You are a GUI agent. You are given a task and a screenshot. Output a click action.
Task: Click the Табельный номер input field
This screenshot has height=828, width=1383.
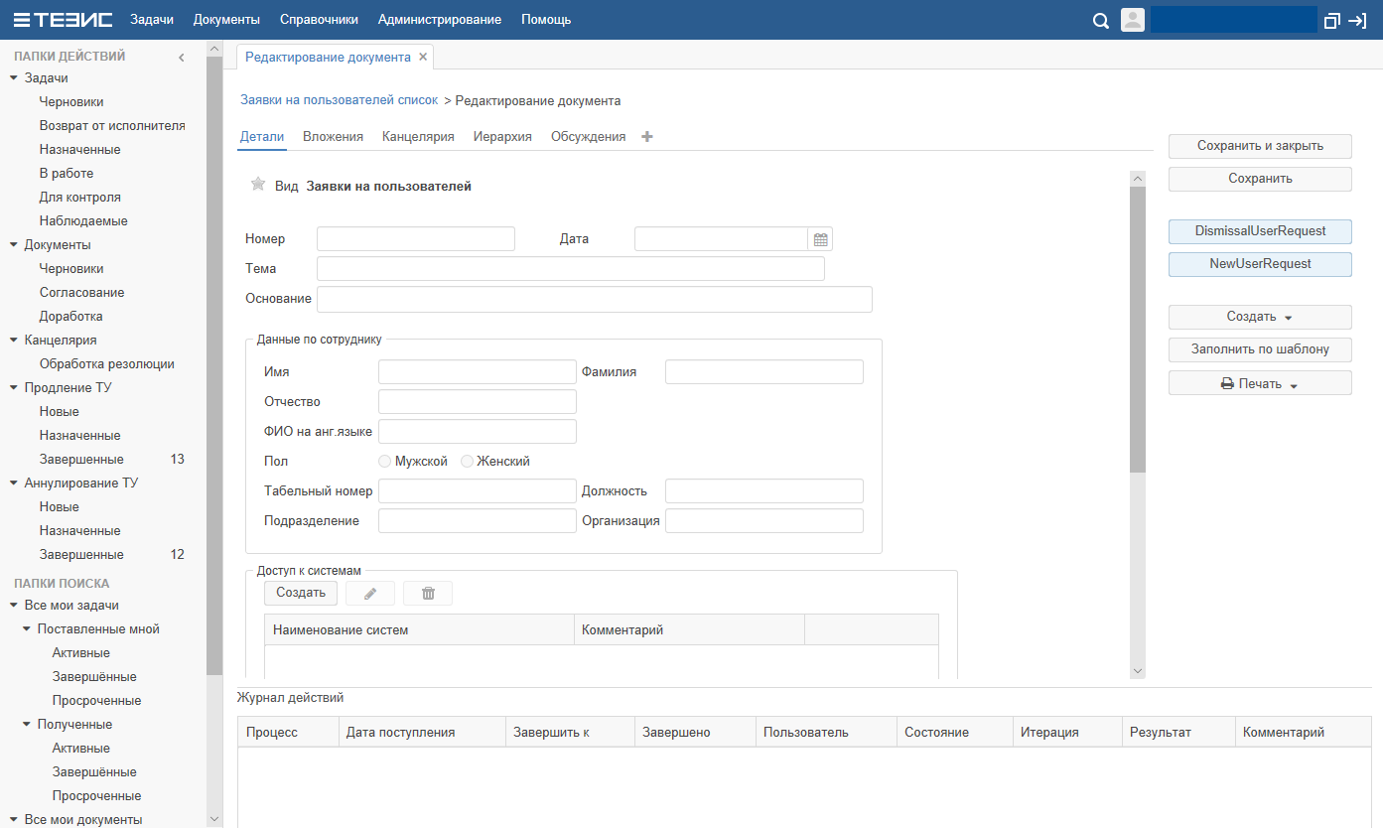[478, 491]
